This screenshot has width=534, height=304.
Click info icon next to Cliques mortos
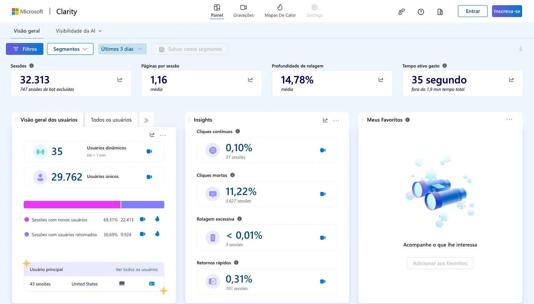[233, 175]
